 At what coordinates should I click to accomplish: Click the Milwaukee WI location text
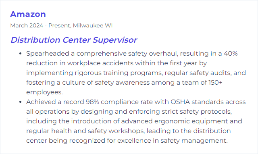coord(93,25)
